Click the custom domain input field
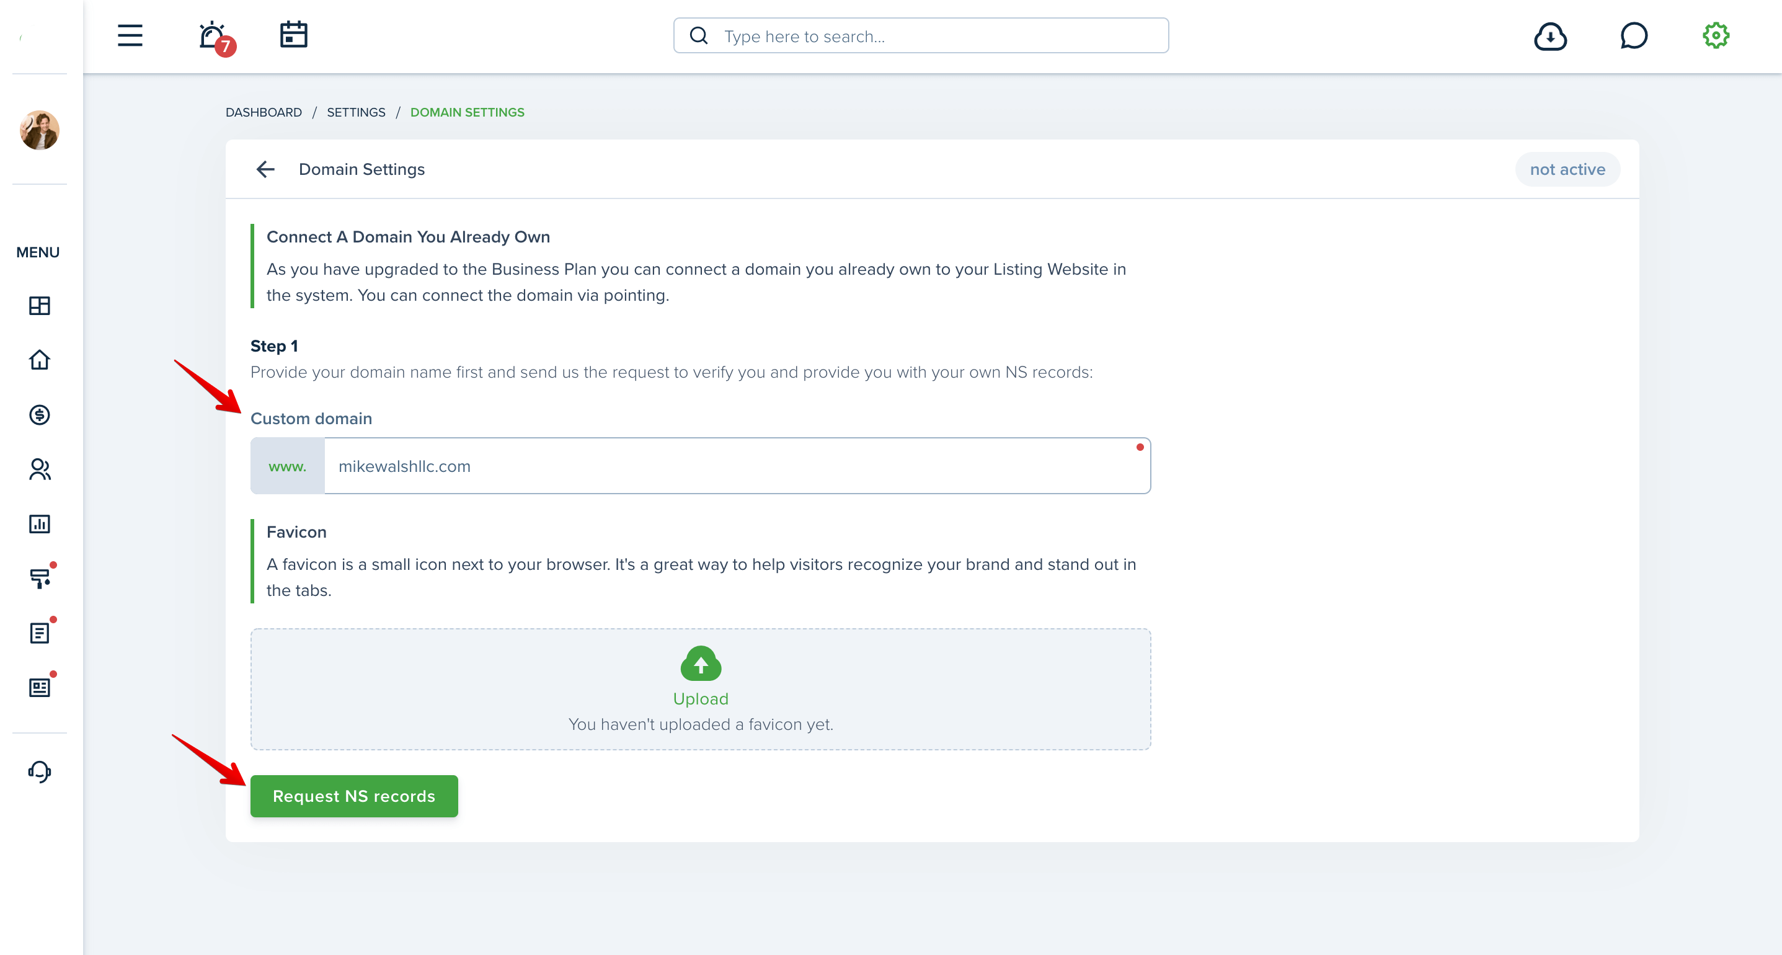1782x955 pixels. pos(737,465)
